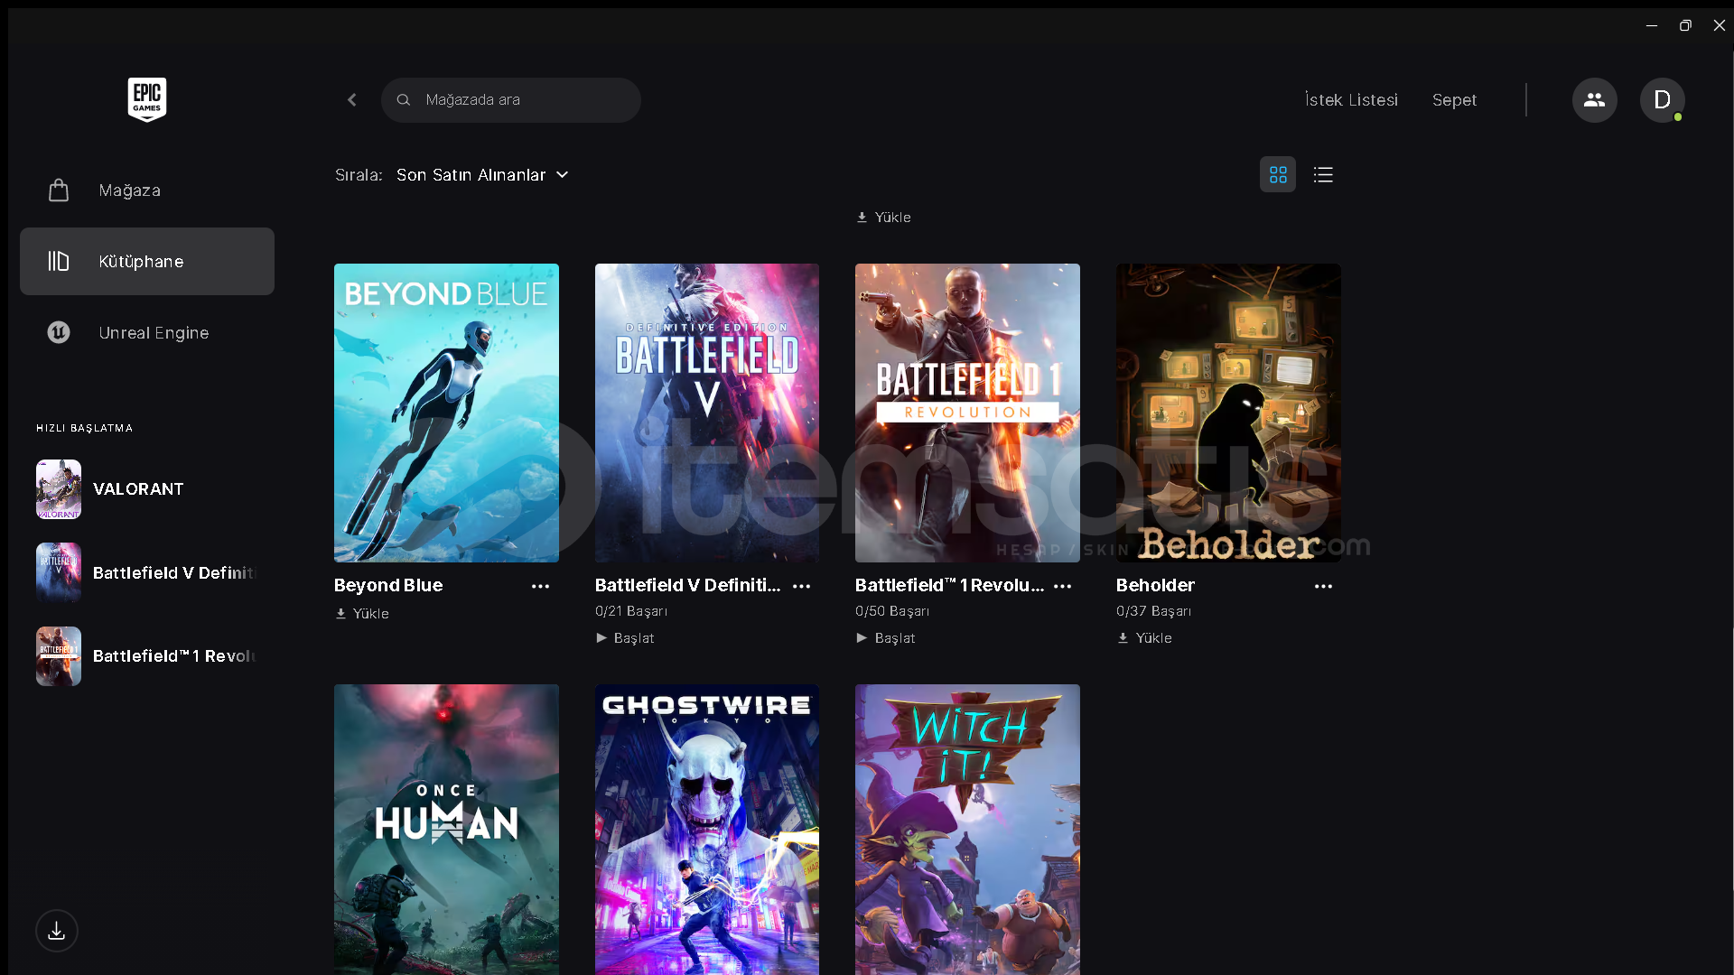Click the 0/21 Başarı achievements text
1734x975 pixels.
tap(631, 611)
